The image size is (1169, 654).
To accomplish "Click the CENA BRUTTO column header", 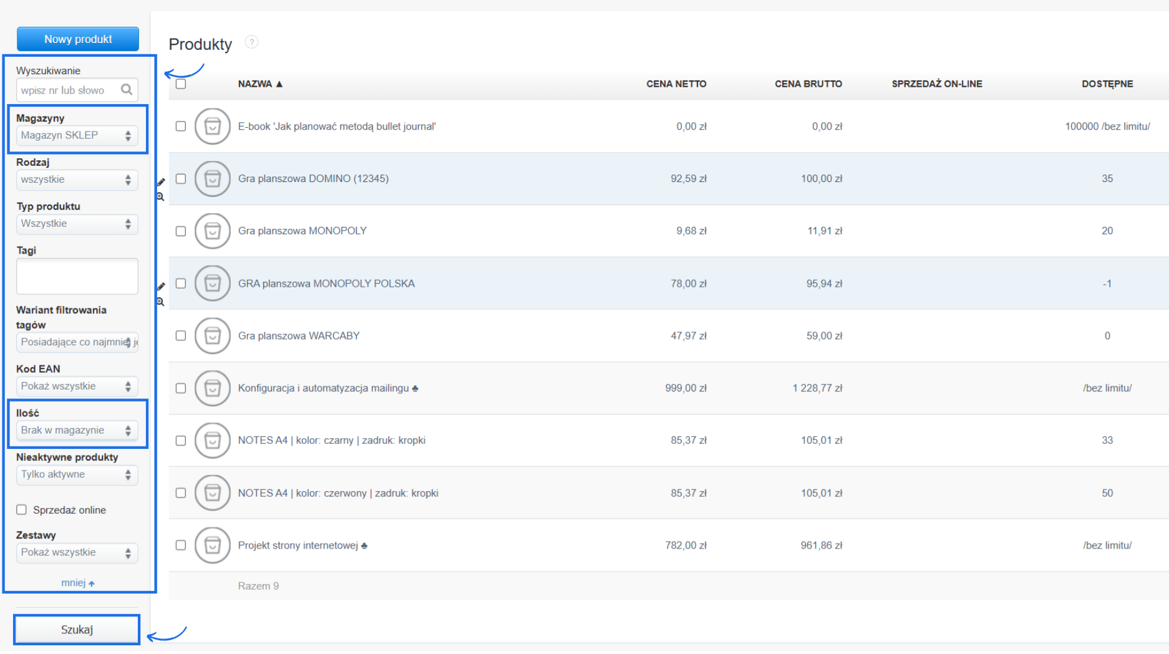I will click(808, 84).
